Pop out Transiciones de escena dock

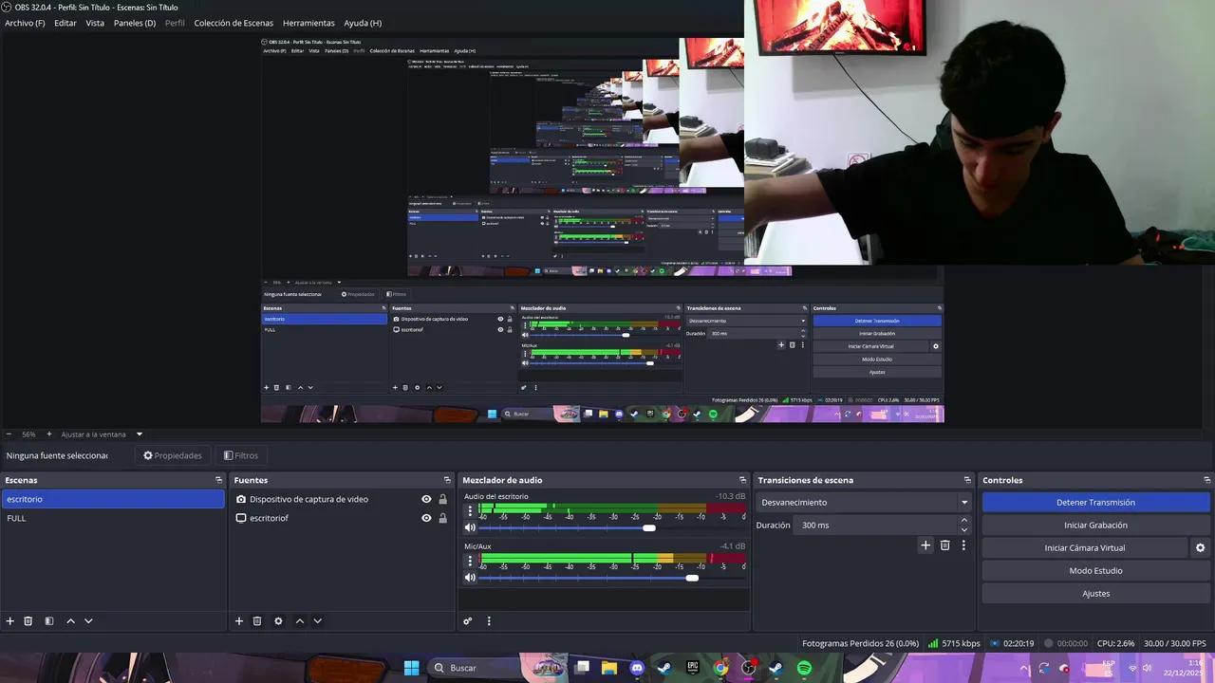click(x=967, y=480)
